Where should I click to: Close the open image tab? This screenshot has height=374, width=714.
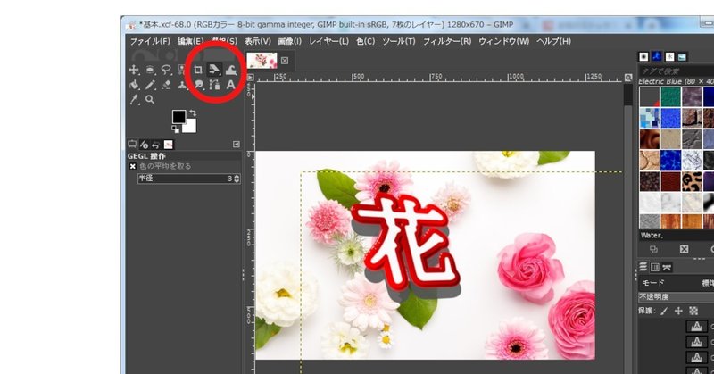pos(285,60)
